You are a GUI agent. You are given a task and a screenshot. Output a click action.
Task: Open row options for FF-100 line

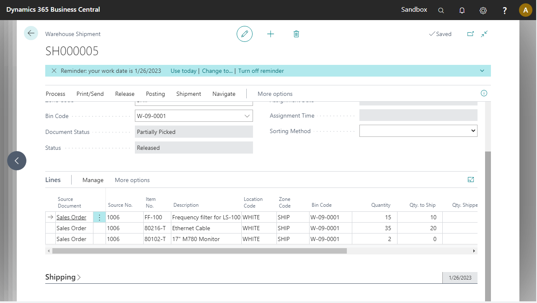pyautogui.click(x=99, y=217)
